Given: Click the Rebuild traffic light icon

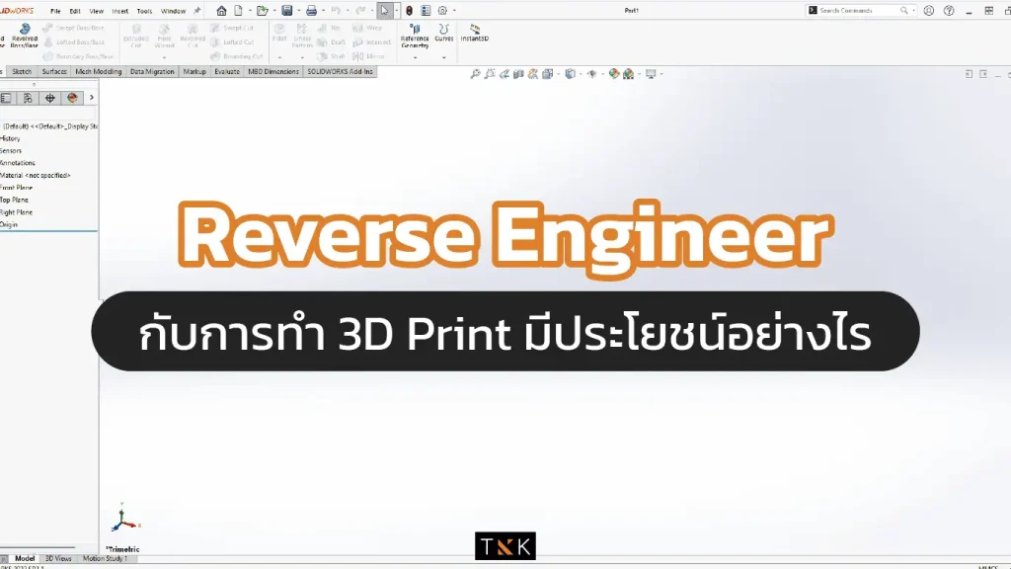Looking at the screenshot, I should pyautogui.click(x=409, y=11).
